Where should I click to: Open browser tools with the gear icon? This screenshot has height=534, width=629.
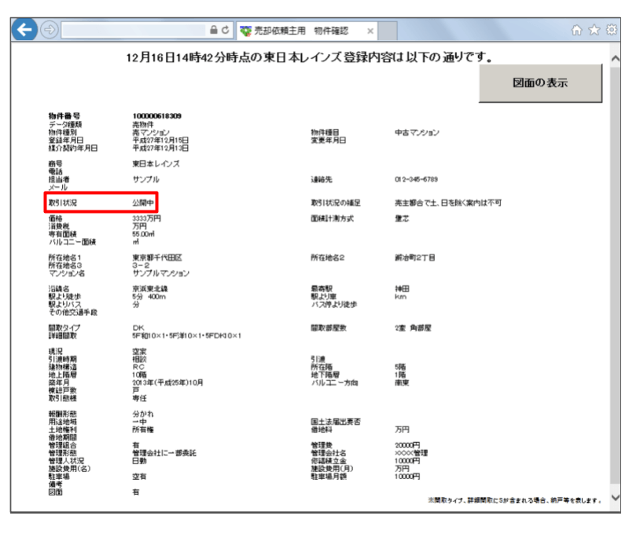[x=611, y=31]
